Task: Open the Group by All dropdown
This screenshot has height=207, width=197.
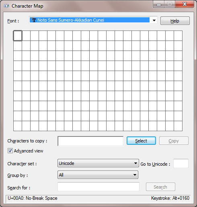Action: coord(98,175)
